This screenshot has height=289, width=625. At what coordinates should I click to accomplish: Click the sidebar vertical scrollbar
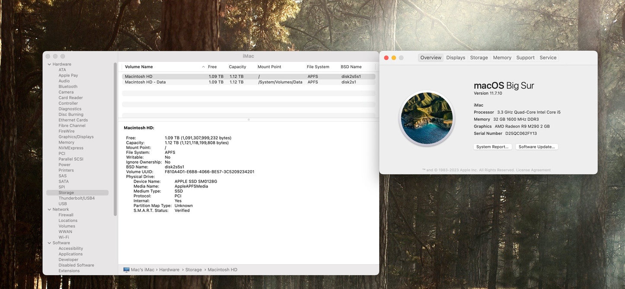tap(115, 138)
